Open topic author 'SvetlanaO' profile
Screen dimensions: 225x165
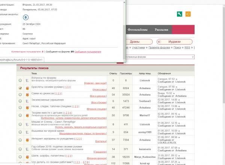(145, 101)
